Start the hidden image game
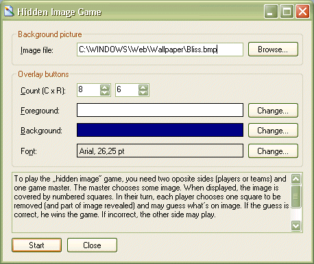314x264 pixels. [36, 245]
